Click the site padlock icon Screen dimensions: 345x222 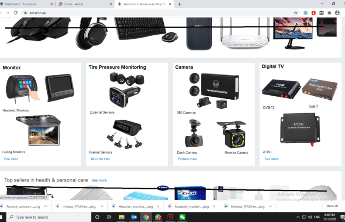click(25, 13)
